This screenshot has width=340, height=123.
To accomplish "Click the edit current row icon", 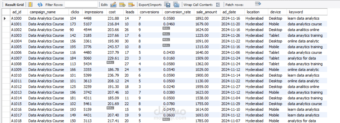I will pyautogui.click(x=113, y=5).
